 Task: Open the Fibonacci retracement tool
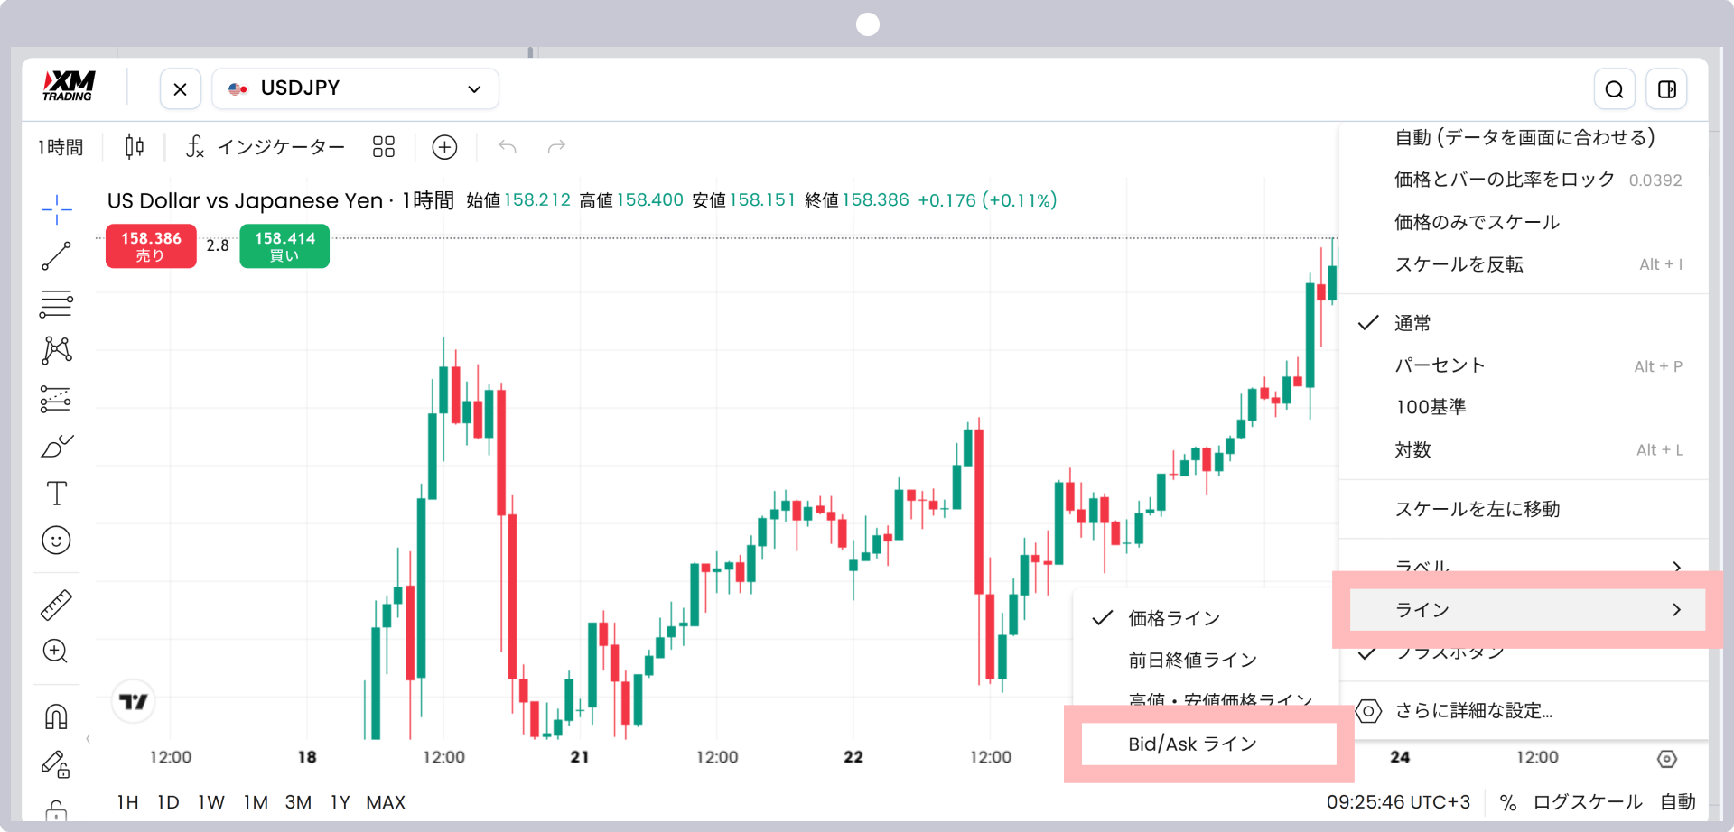coord(56,304)
